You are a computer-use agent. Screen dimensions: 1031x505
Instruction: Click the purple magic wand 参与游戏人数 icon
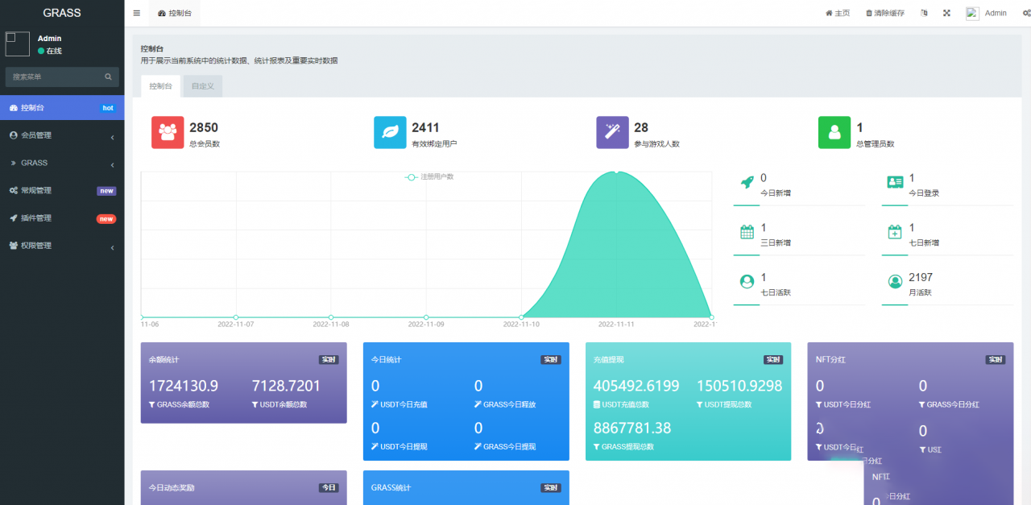click(x=612, y=132)
